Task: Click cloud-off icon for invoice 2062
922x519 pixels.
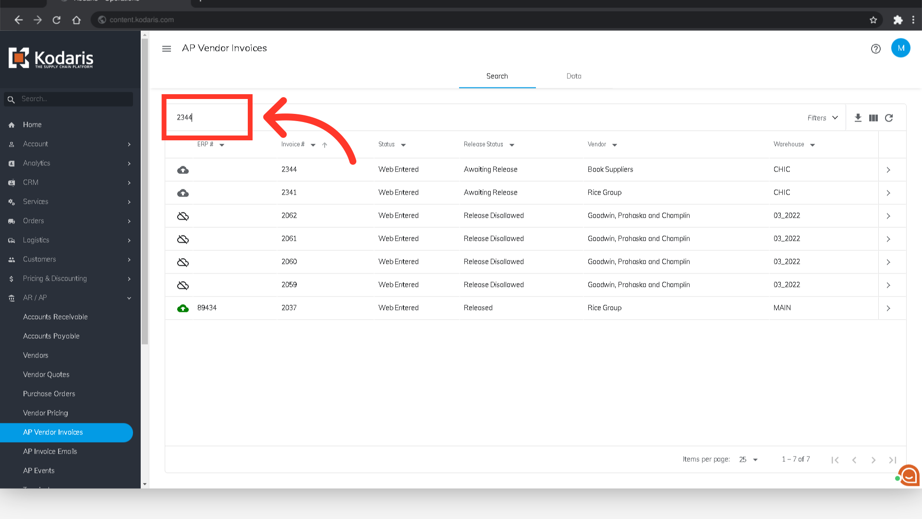Action: point(183,216)
